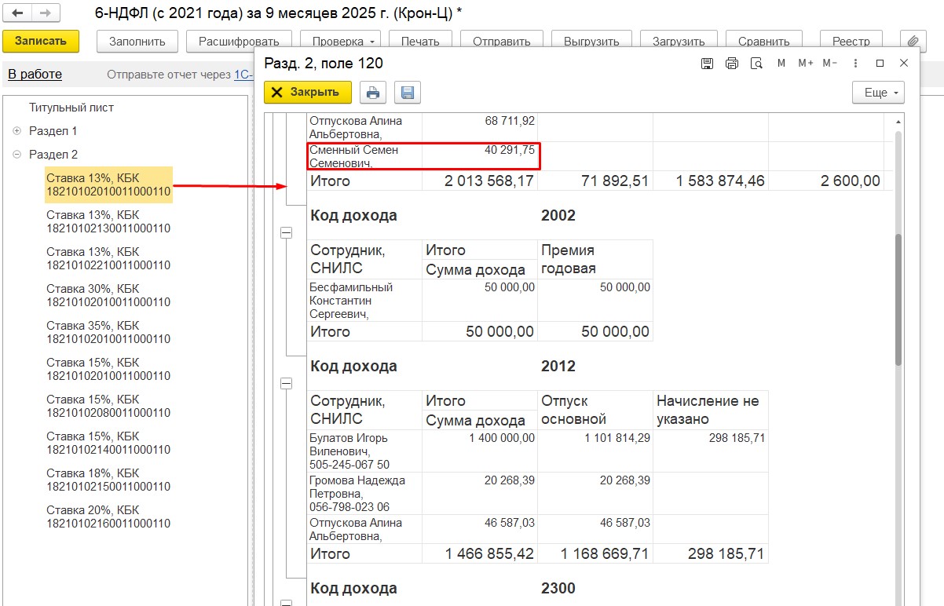Open the three-dot menu in dialog title bar

point(855,64)
